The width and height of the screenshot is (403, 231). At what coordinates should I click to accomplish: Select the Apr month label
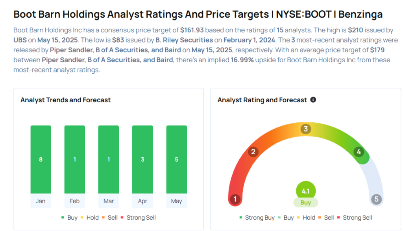coord(142,201)
